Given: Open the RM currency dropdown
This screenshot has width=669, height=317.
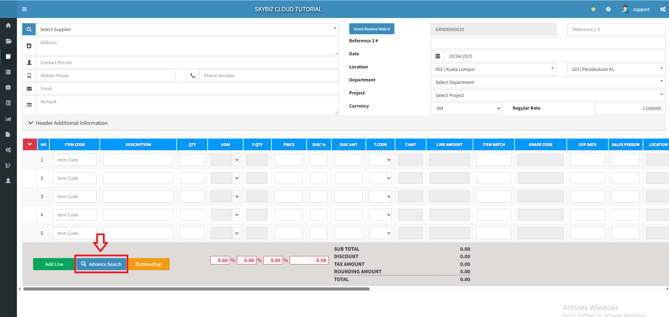Looking at the screenshot, I should pos(466,108).
